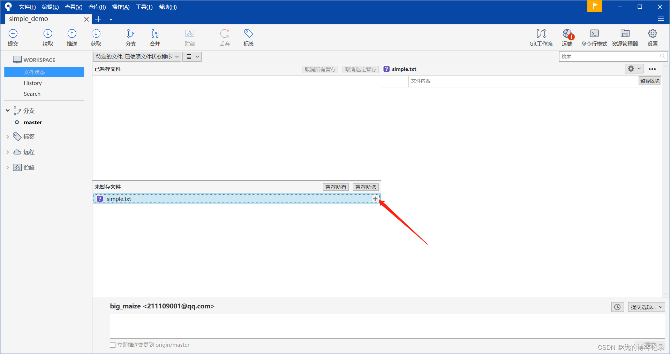The width and height of the screenshot is (670, 354).
Task: Open the 查看(V) menu
Action: (x=74, y=7)
